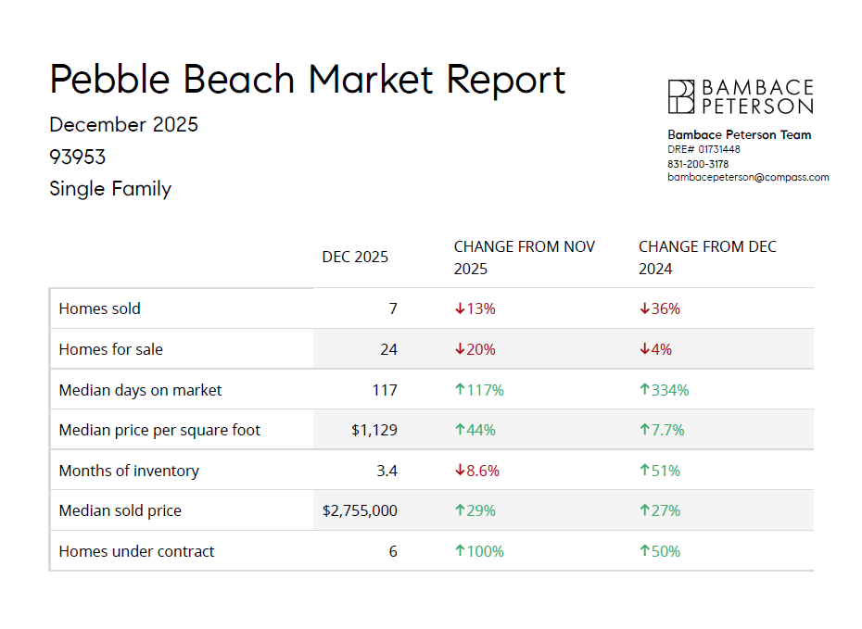Click the DEC 2025 column header
This screenshot has height=629, width=862.
point(355,258)
